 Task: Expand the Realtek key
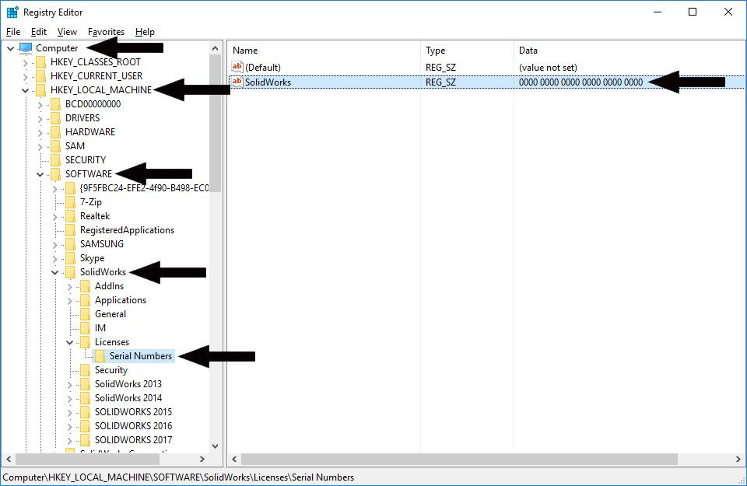(x=54, y=217)
